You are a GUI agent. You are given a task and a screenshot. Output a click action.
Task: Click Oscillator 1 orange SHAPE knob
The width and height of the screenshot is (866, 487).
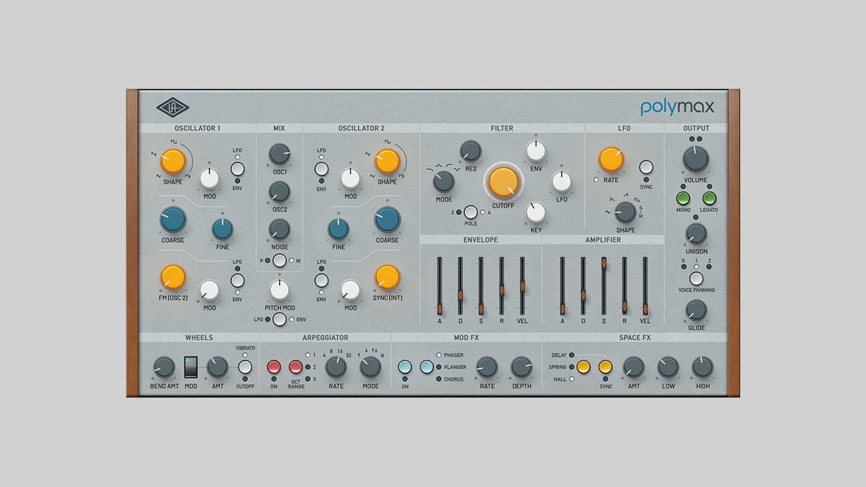click(x=173, y=161)
